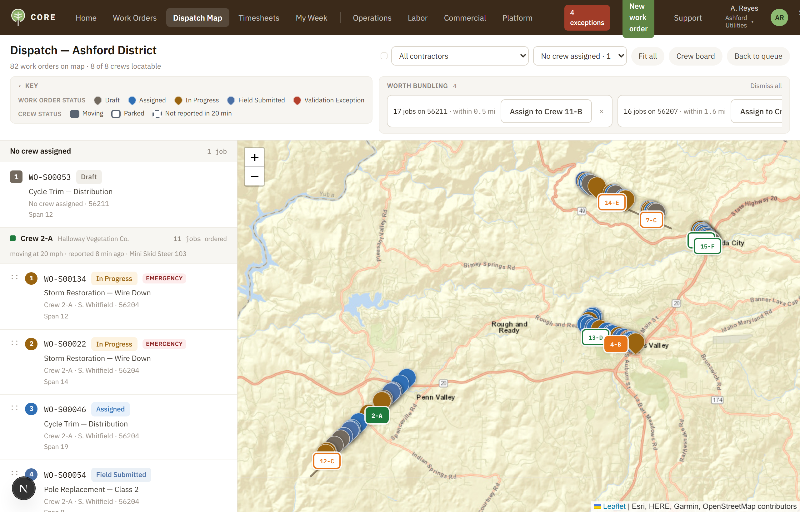800x512 pixels.
Task: Click order badge 4 of WO-S00054
Action: click(31, 474)
